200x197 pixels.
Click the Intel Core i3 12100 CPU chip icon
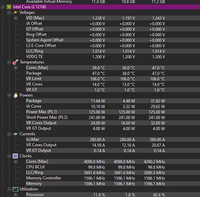(x=9, y=7)
